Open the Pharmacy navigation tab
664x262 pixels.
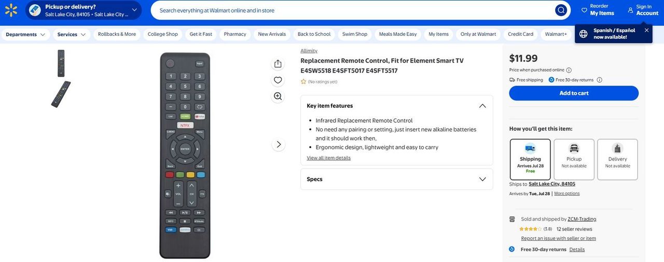click(235, 34)
